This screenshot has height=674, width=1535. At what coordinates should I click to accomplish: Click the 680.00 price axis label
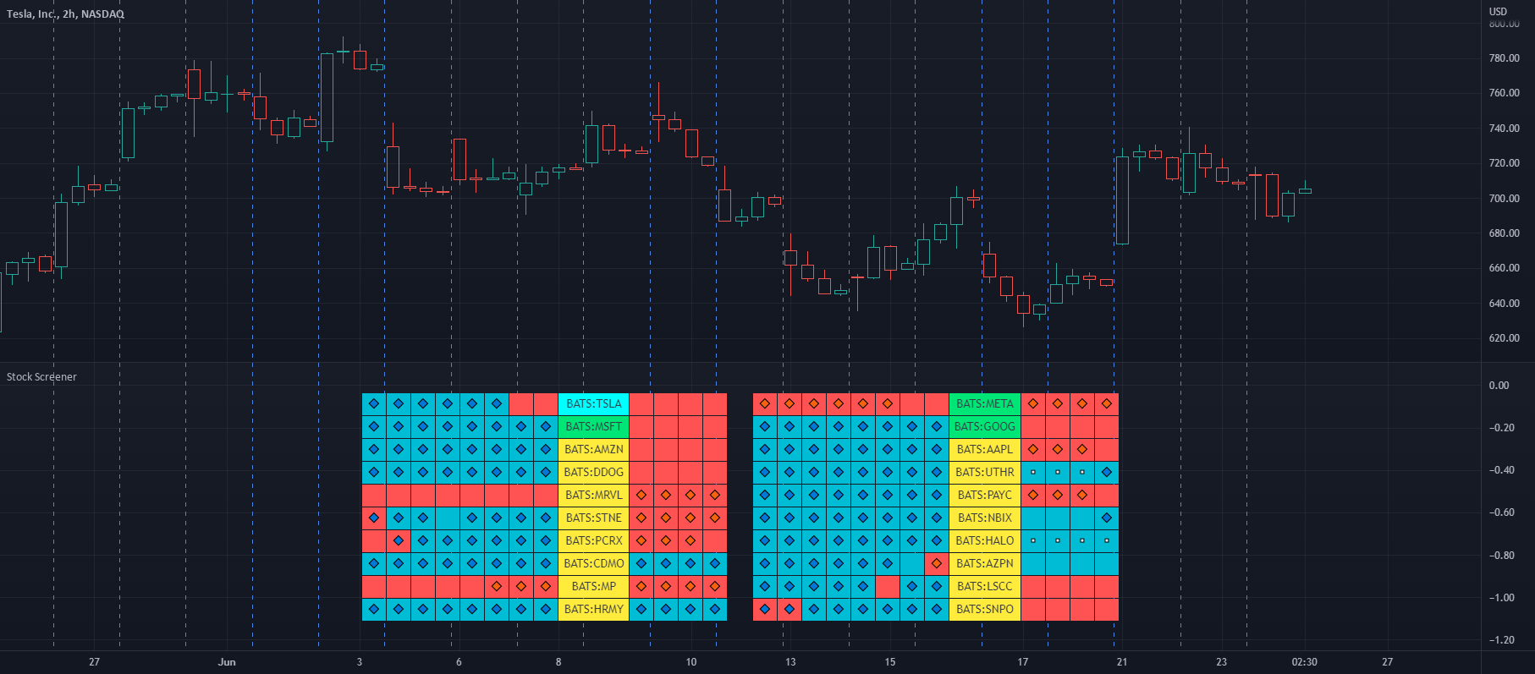(x=1505, y=233)
